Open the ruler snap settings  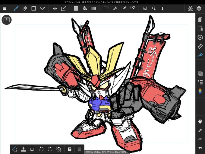tap(200, 46)
